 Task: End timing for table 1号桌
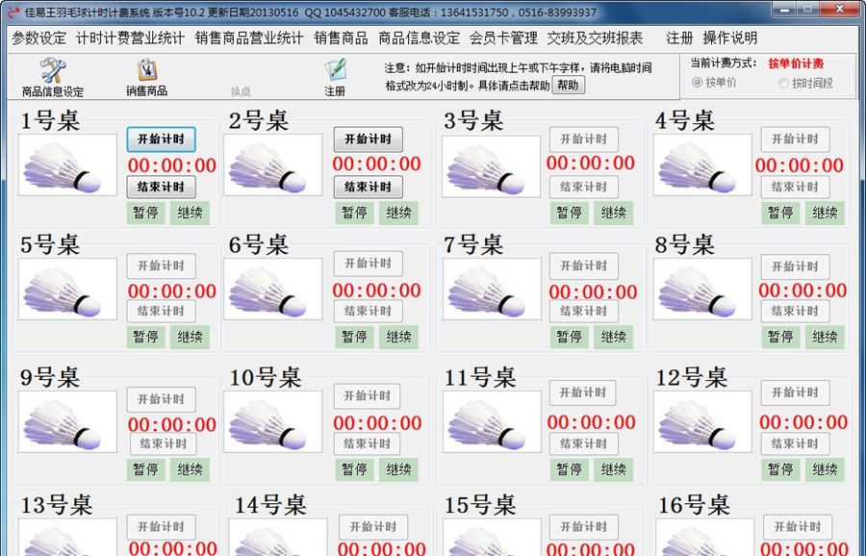pyautogui.click(x=161, y=188)
